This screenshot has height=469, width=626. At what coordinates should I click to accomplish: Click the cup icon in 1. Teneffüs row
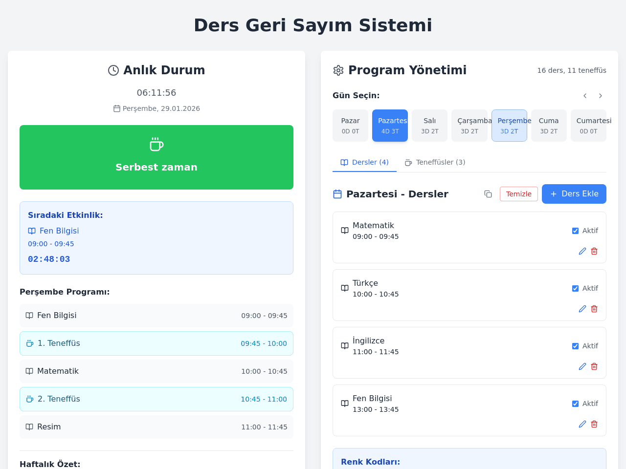pyautogui.click(x=30, y=343)
